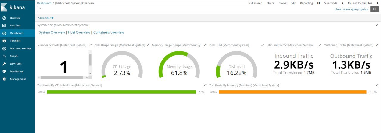Click Edit in the top bar
The width and height of the screenshot is (381, 133).
point(293,3)
